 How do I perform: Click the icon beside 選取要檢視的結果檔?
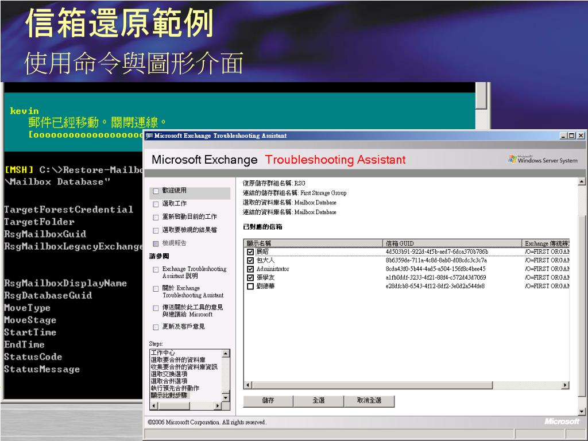coord(156,231)
